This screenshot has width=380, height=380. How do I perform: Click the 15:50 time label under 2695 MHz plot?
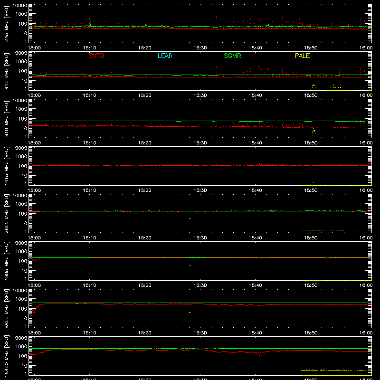click(x=311, y=238)
